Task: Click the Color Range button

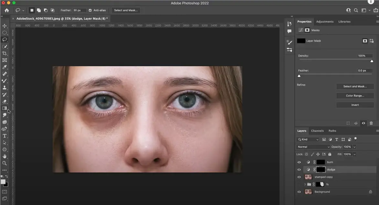Action: tap(355, 96)
